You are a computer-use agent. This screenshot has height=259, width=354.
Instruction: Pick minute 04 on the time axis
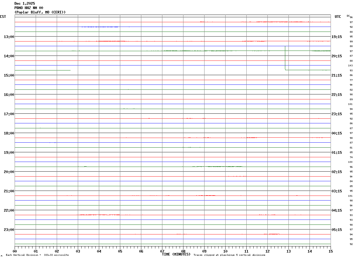99,251
